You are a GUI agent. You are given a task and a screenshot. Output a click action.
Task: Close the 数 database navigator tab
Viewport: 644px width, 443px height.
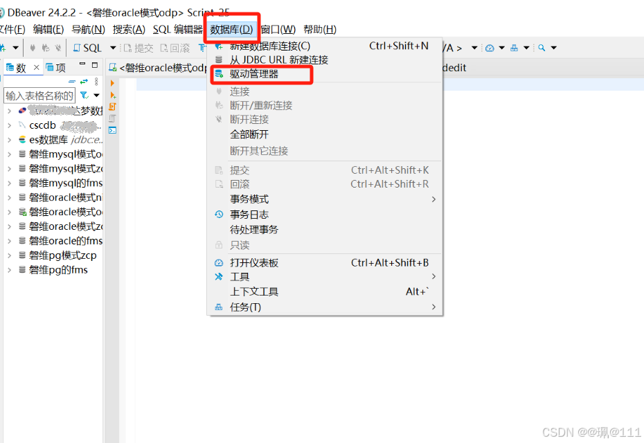point(37,67)
